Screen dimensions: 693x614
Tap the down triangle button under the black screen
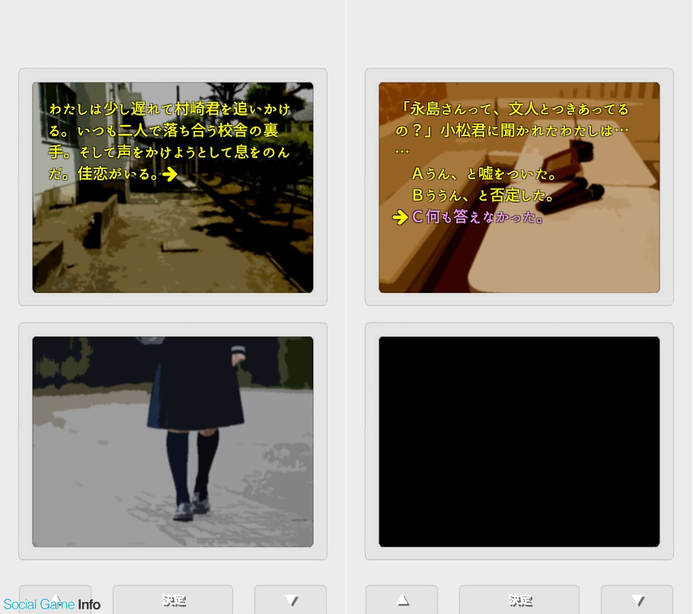637,600
